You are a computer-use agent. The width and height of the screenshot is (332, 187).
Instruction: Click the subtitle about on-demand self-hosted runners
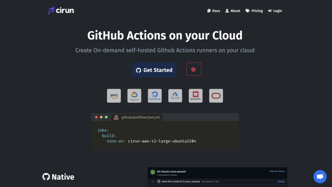coord(165,50)
